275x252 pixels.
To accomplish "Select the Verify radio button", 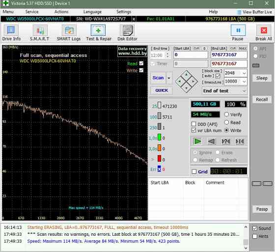I will click(226, 114).
